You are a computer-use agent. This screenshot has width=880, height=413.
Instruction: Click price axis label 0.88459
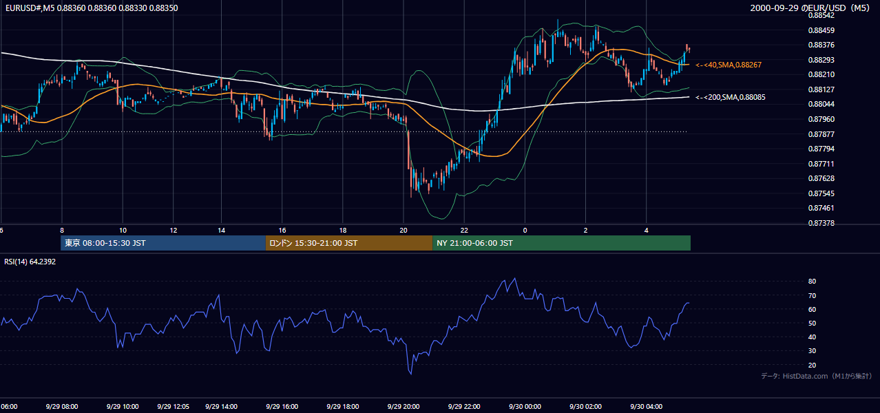(x=821, y=30)
